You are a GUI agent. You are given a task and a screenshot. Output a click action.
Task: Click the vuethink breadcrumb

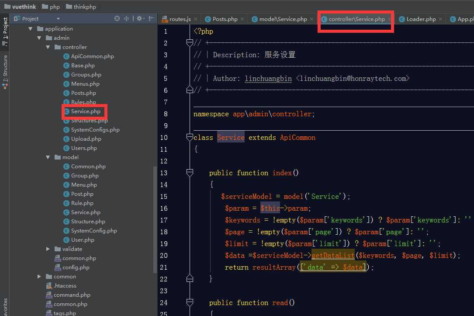click(20, 7)
